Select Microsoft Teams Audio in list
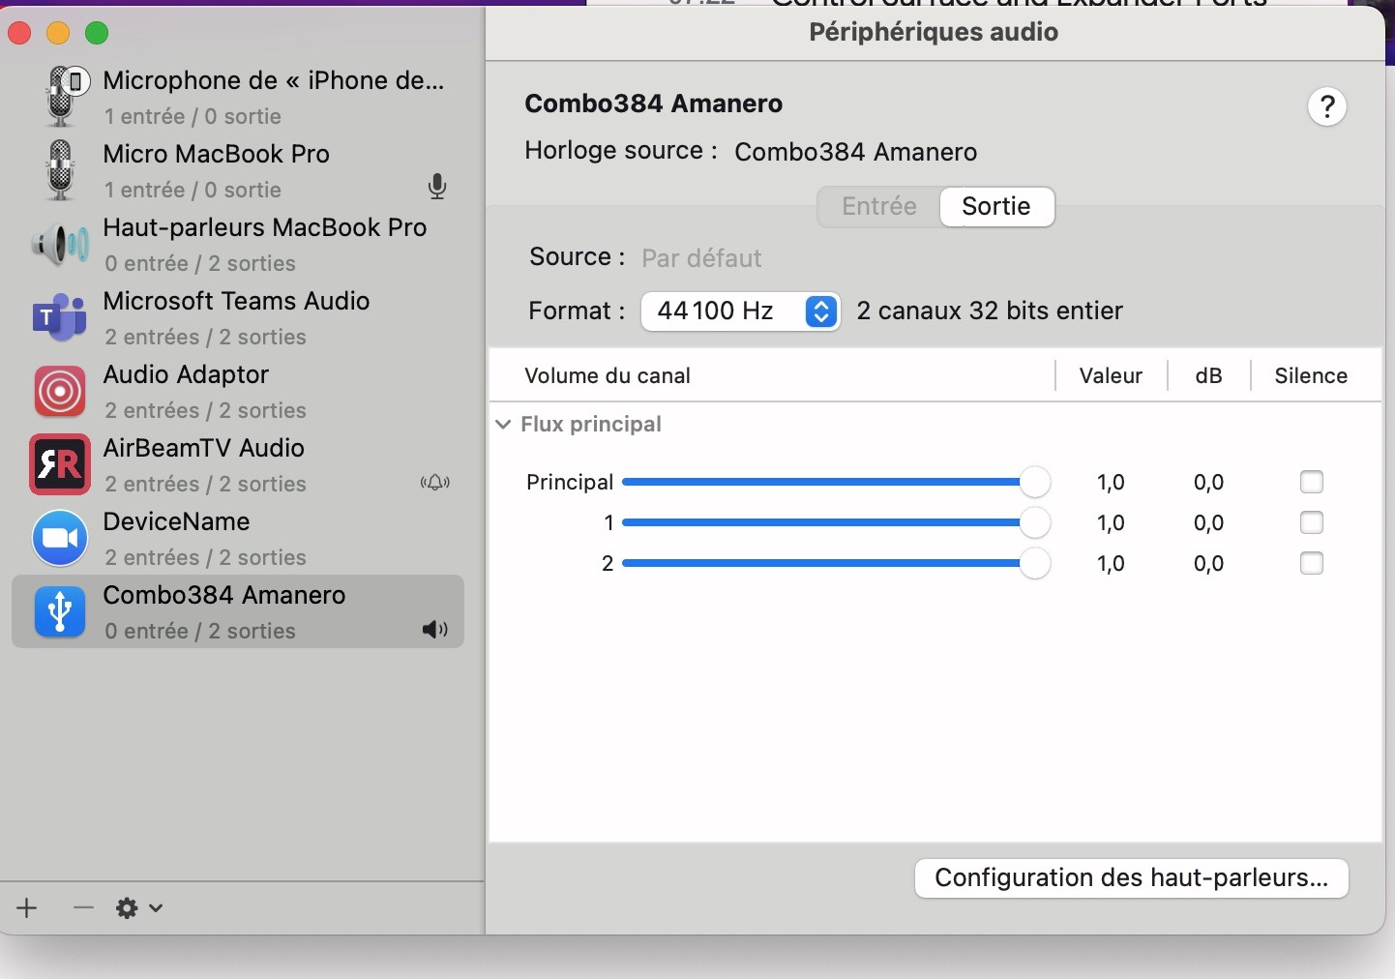Viewport: 1395px width, 979px height. pyautogui.click(x=236, y=301)
